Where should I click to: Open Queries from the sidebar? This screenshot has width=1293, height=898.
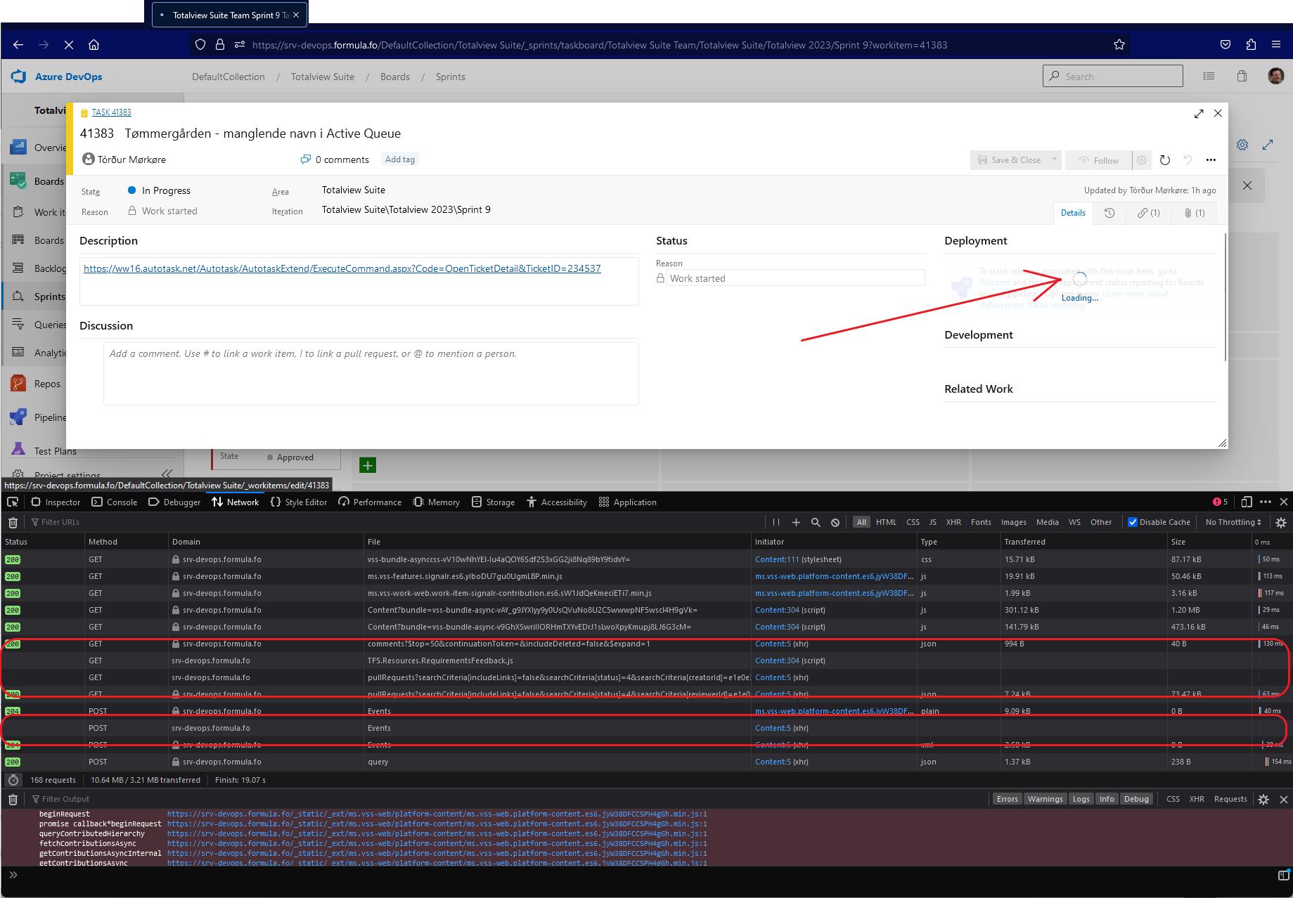(48, 324)
